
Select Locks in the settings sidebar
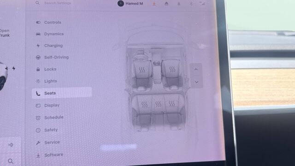46,69
